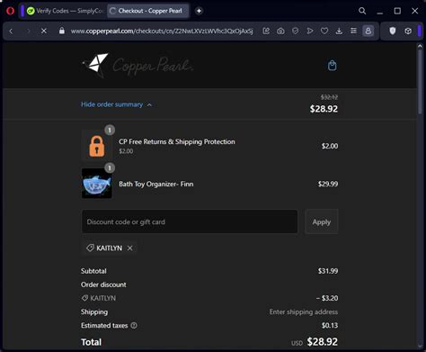Add page to bookmarks heart icon
The image size is (426, 352).
tap(324, 31)
